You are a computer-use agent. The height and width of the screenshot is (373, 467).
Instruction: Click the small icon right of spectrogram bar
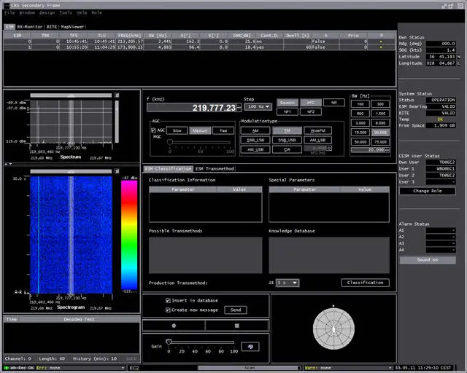coord(115,170)
